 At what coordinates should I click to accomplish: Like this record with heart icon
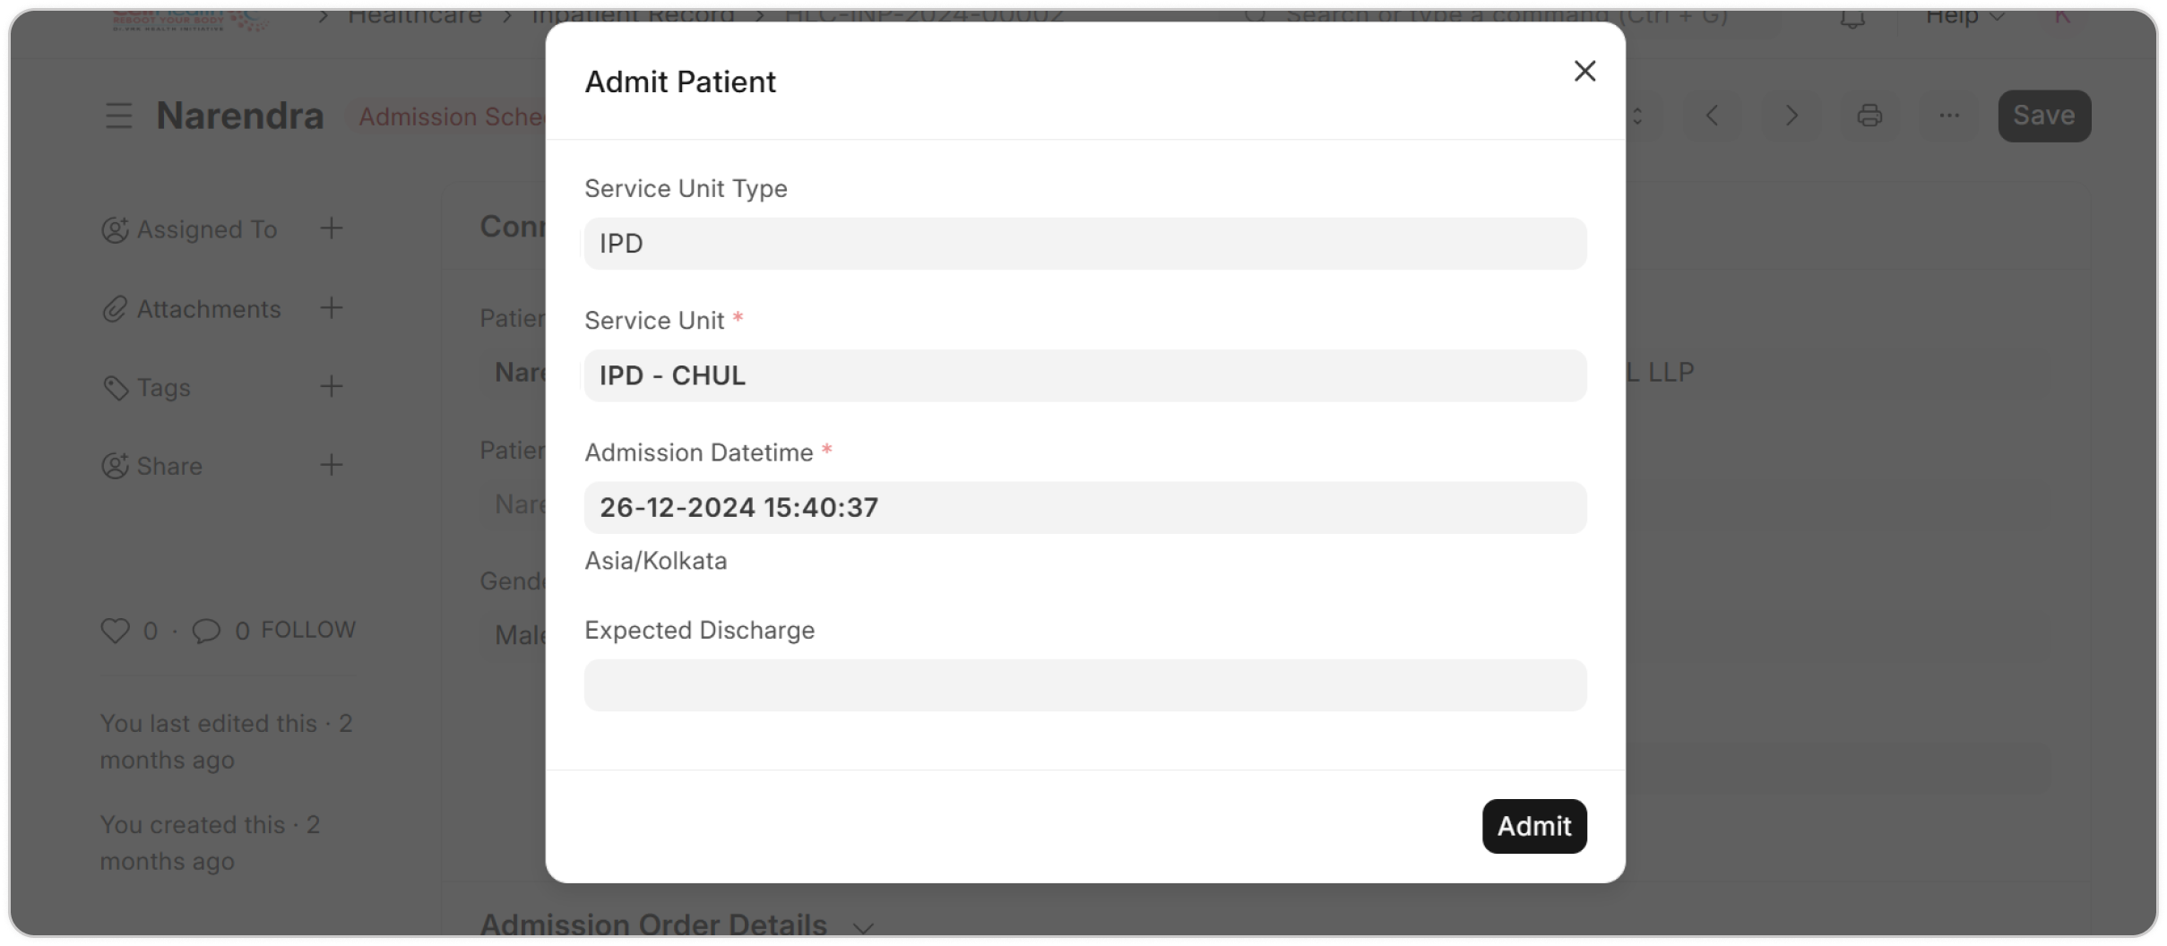coord(115,631)
